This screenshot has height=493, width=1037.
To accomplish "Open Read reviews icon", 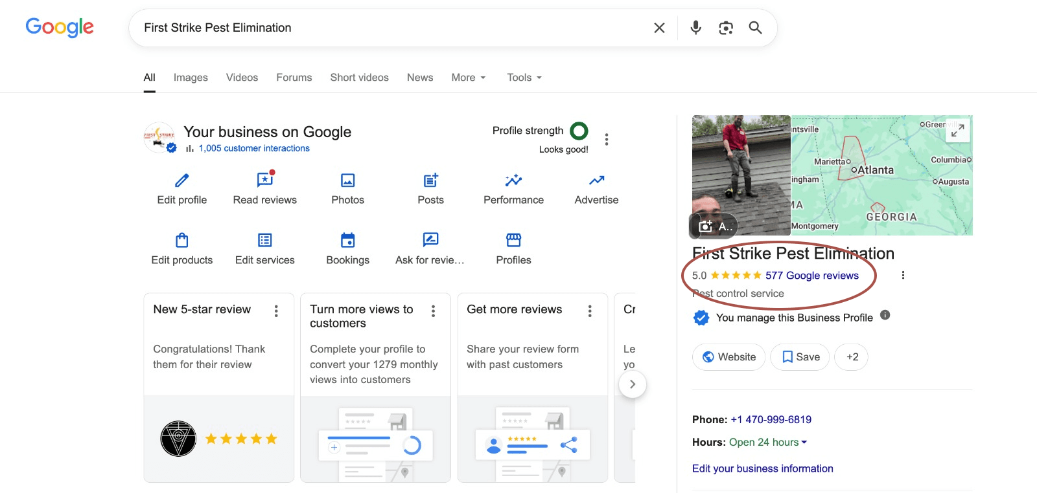I will tap(265, 179).
